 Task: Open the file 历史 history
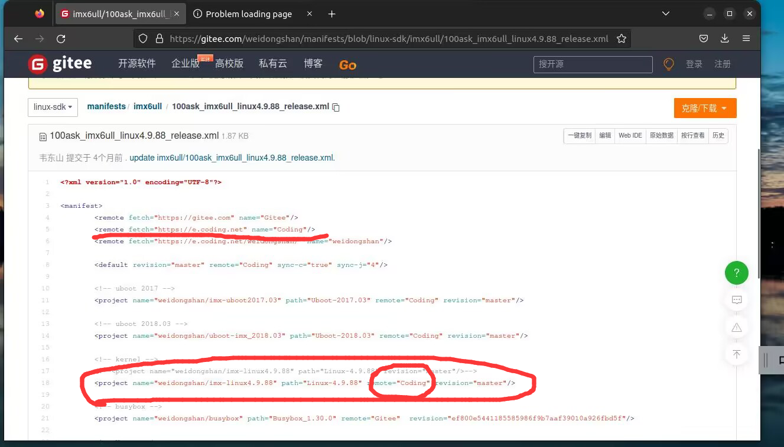click(x=718, y=136)
